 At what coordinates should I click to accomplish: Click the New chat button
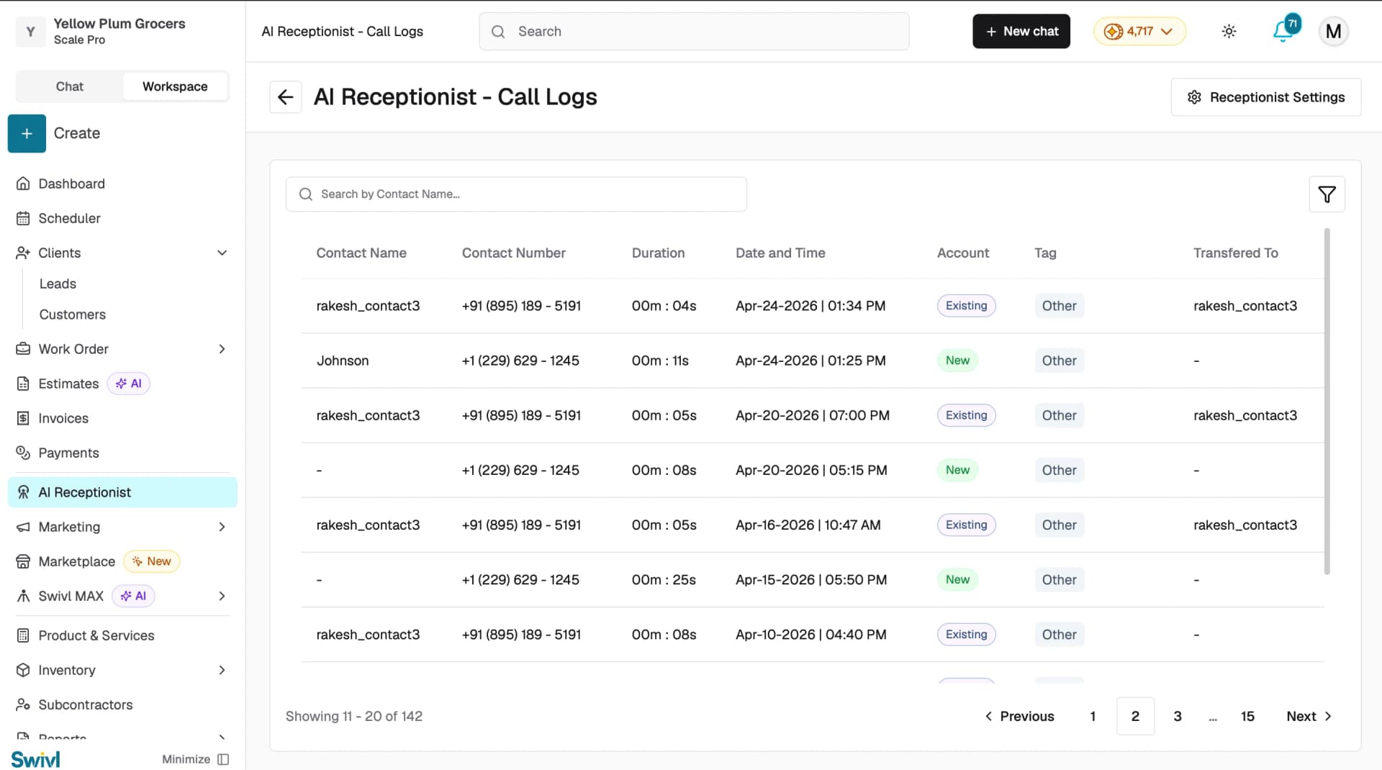click(x=1021, y=31)
